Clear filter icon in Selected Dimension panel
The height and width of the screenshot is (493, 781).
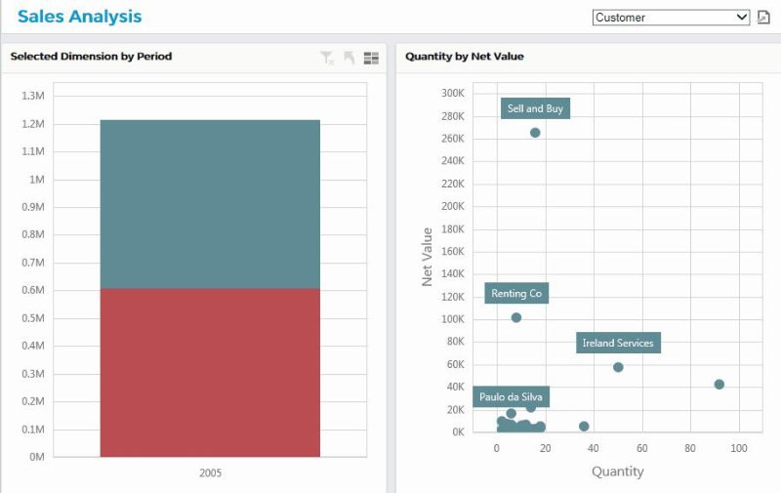tap(327, 58)
